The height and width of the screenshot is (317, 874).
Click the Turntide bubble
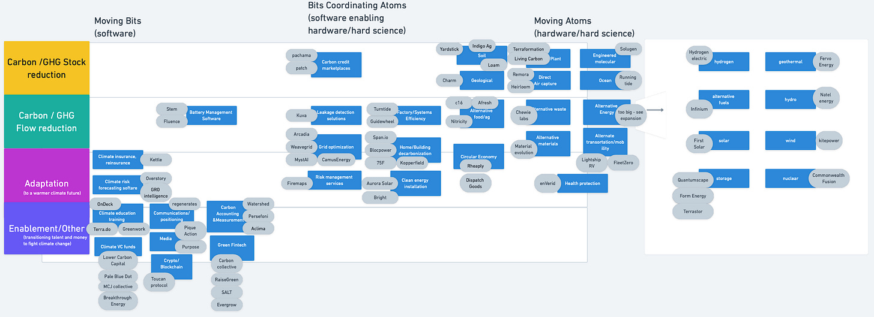382,109
